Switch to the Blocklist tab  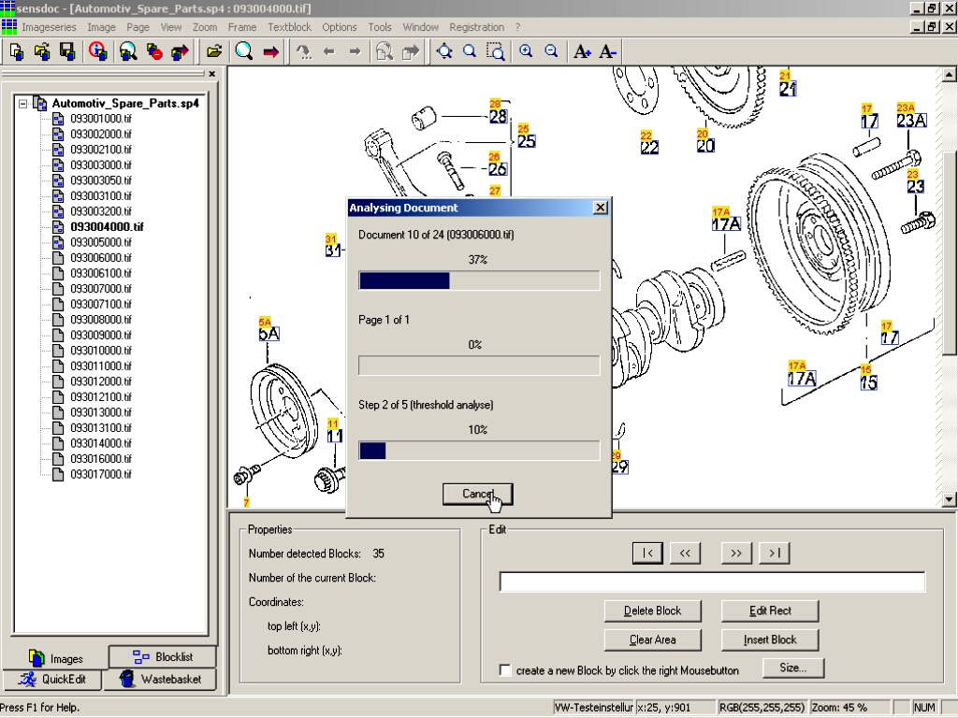[x=163, y=657]
